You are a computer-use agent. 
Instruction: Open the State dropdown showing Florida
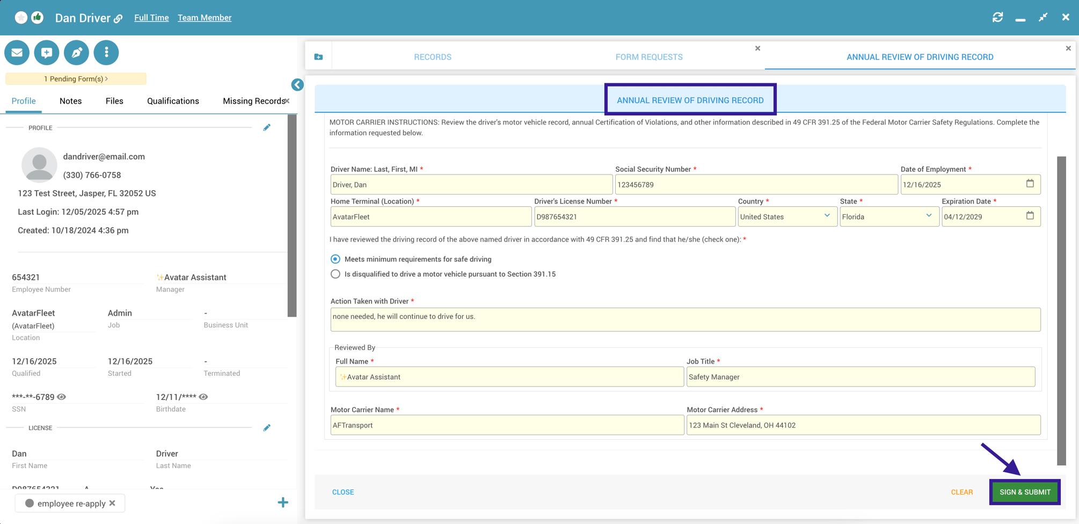pyautogui.click(x=890, y=216)
